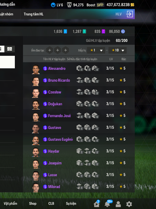This screenshot has height=209, width=156.
Task: Click Gustavo's coach portrait thumbnail
Action: pyautogui.click(x=36, y=128)
